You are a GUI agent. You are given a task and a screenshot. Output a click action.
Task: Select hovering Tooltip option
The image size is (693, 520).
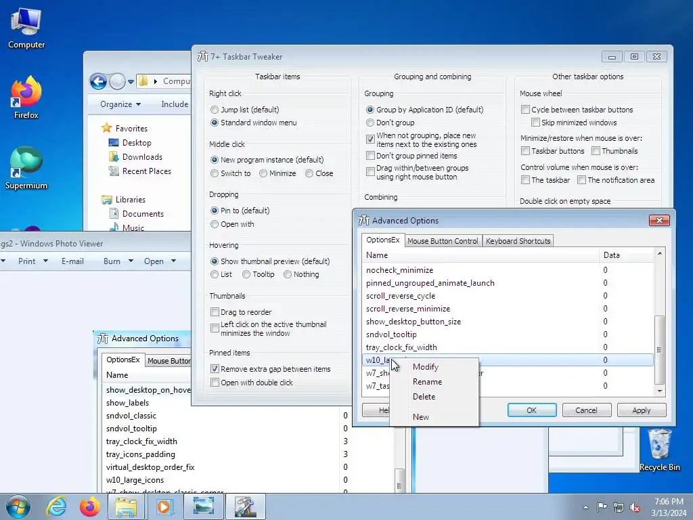(x=246, y=274)
